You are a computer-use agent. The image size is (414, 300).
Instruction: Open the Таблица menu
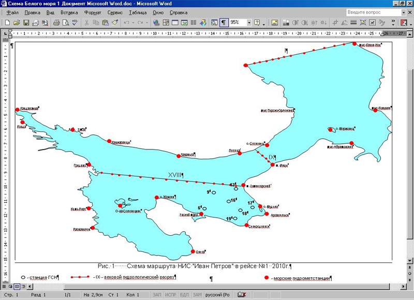point(138,12)
